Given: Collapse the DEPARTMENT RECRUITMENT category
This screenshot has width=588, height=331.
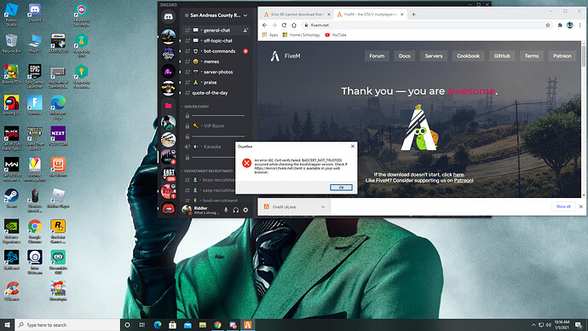Looking at the screenshot, I should (207, 171).
